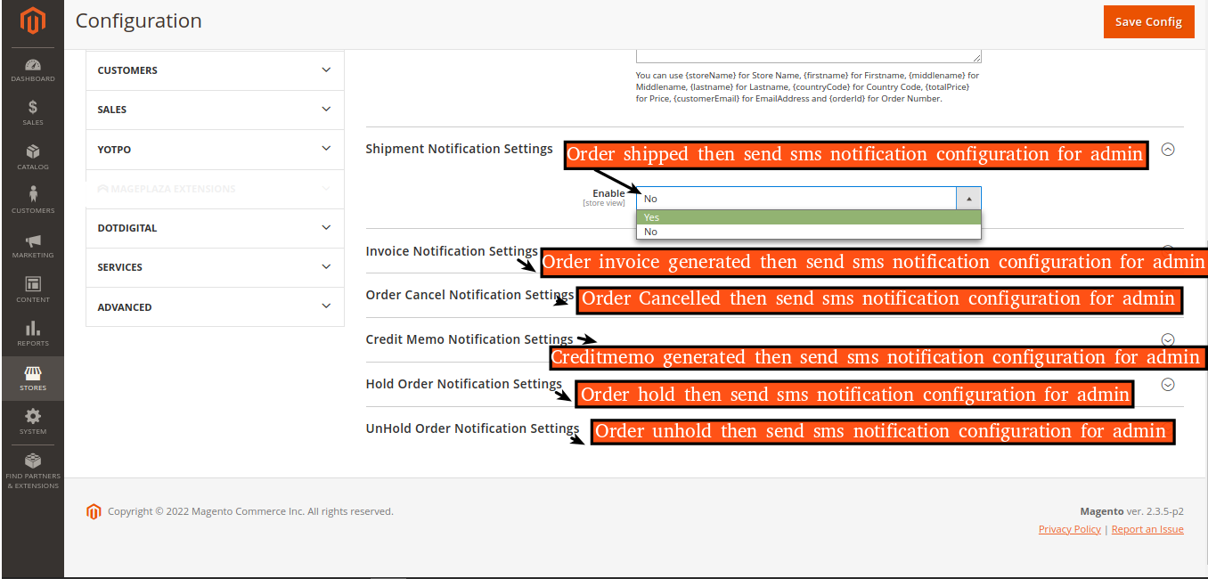
Task: Click the Save Config button
Action: [x=1148, y=22]
